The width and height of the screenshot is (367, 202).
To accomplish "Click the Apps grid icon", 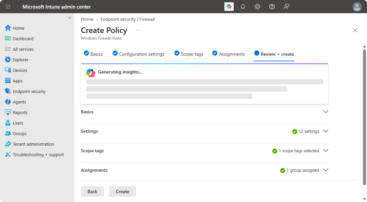I will (8, 80).
